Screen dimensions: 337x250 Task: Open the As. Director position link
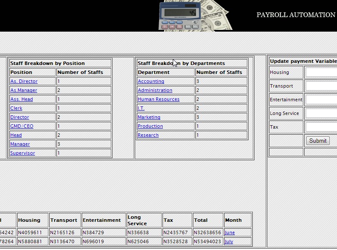pos(24,81)
